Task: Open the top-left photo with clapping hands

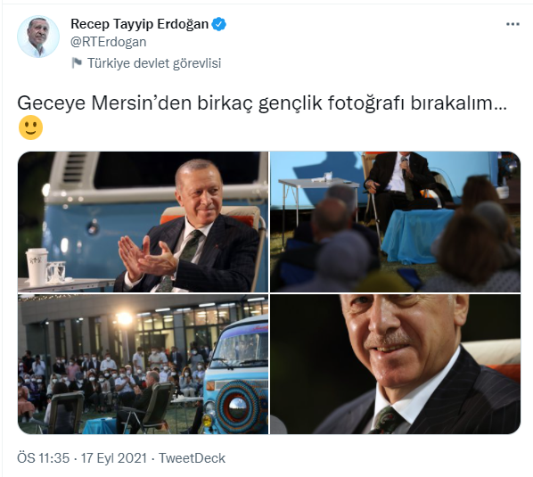Action: [x=143, y=222]
